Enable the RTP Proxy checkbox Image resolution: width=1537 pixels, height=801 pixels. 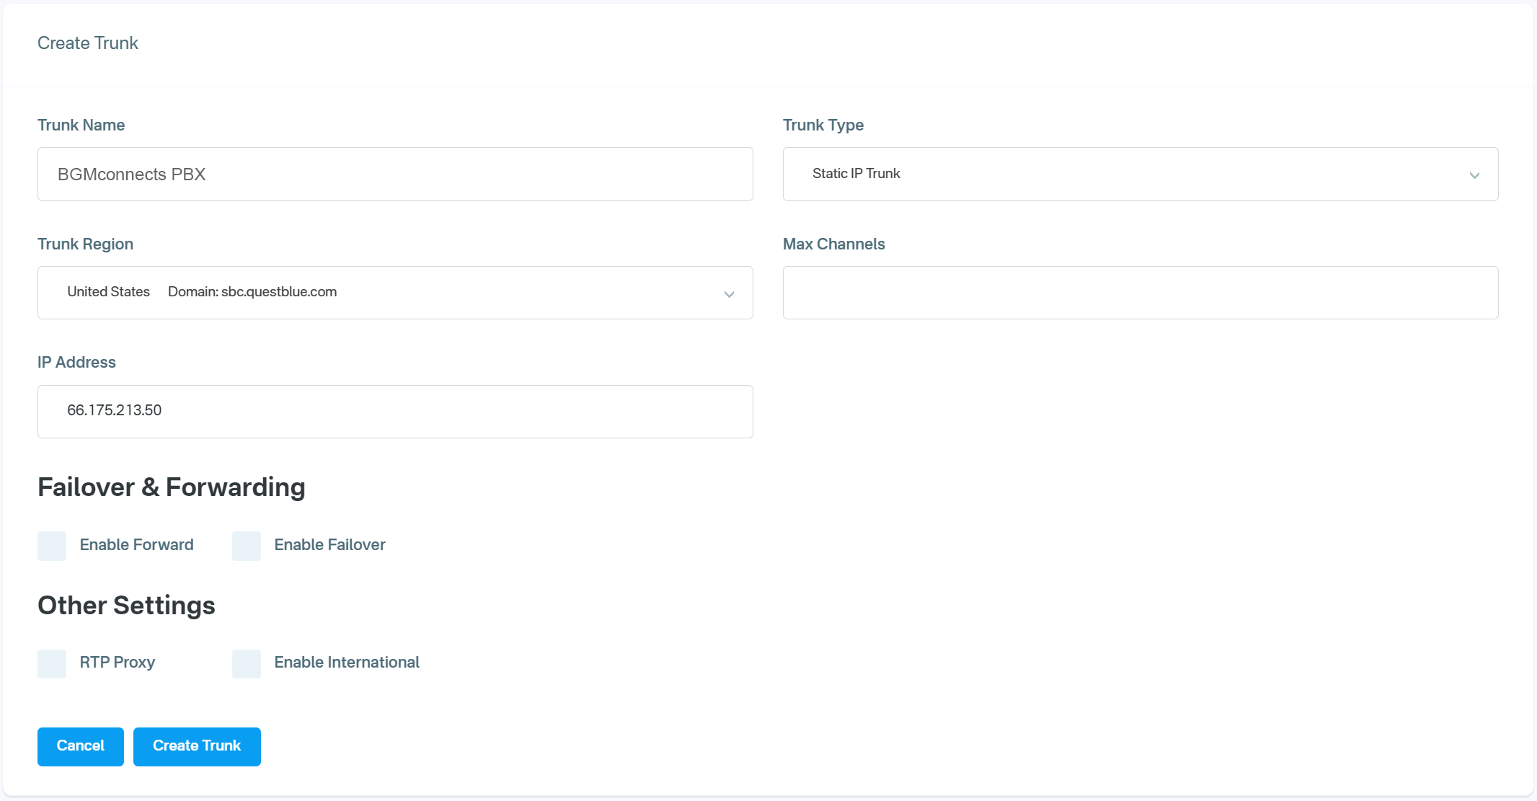click(x=52, y=663)
